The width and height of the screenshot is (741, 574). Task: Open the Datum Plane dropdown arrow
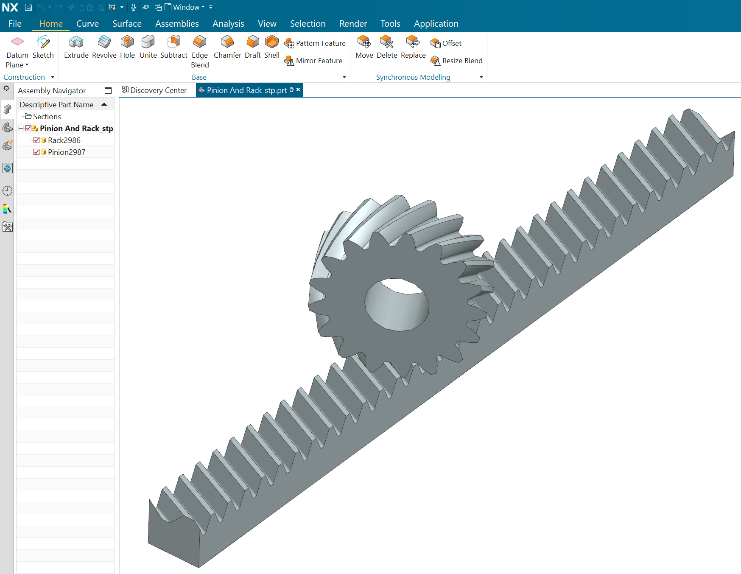tap(27, 65)
